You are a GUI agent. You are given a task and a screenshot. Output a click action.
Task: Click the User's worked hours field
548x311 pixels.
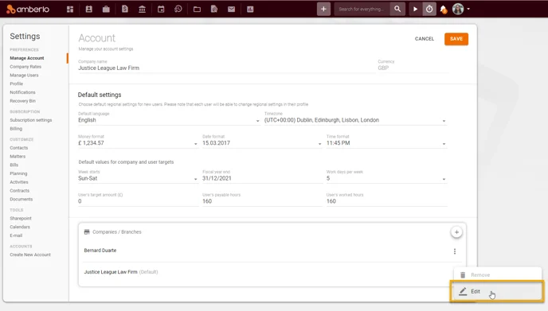click(386, 201)
